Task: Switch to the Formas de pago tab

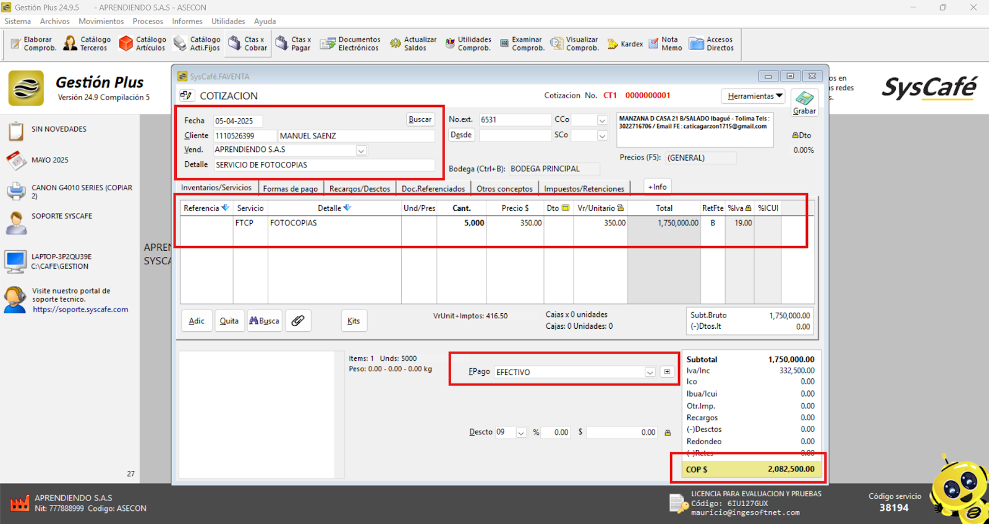Action: click(x=290, y=188)
